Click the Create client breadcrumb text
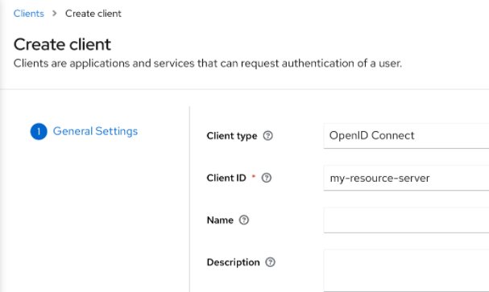Viewport: 489px width, 292px height. point(93,14)
